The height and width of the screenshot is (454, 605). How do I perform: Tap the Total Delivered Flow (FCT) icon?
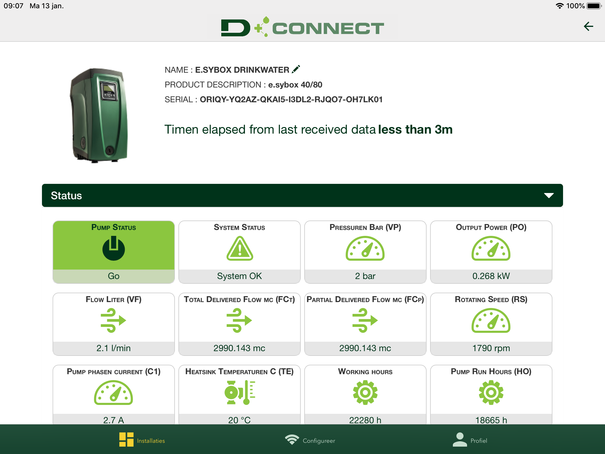240,320
